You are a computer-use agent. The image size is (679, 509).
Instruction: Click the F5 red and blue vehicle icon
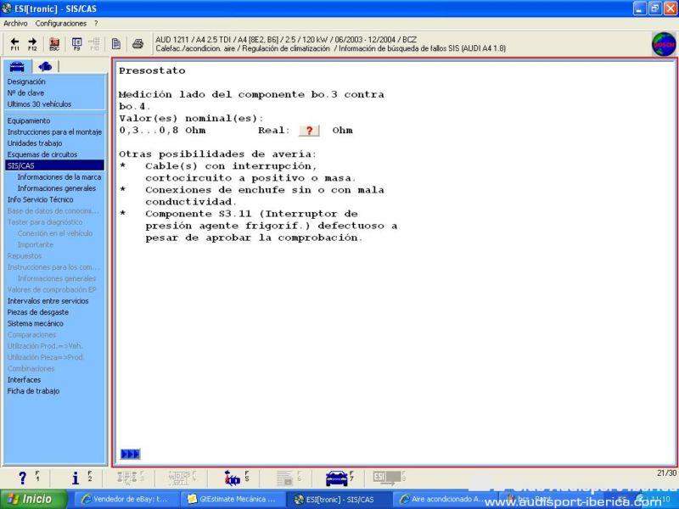[x=233, y=478]
